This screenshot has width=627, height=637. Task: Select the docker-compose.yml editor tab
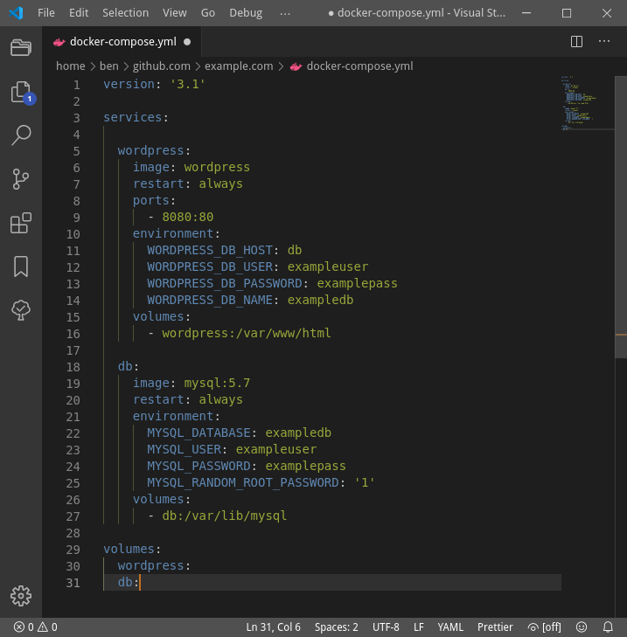point(122,42)
